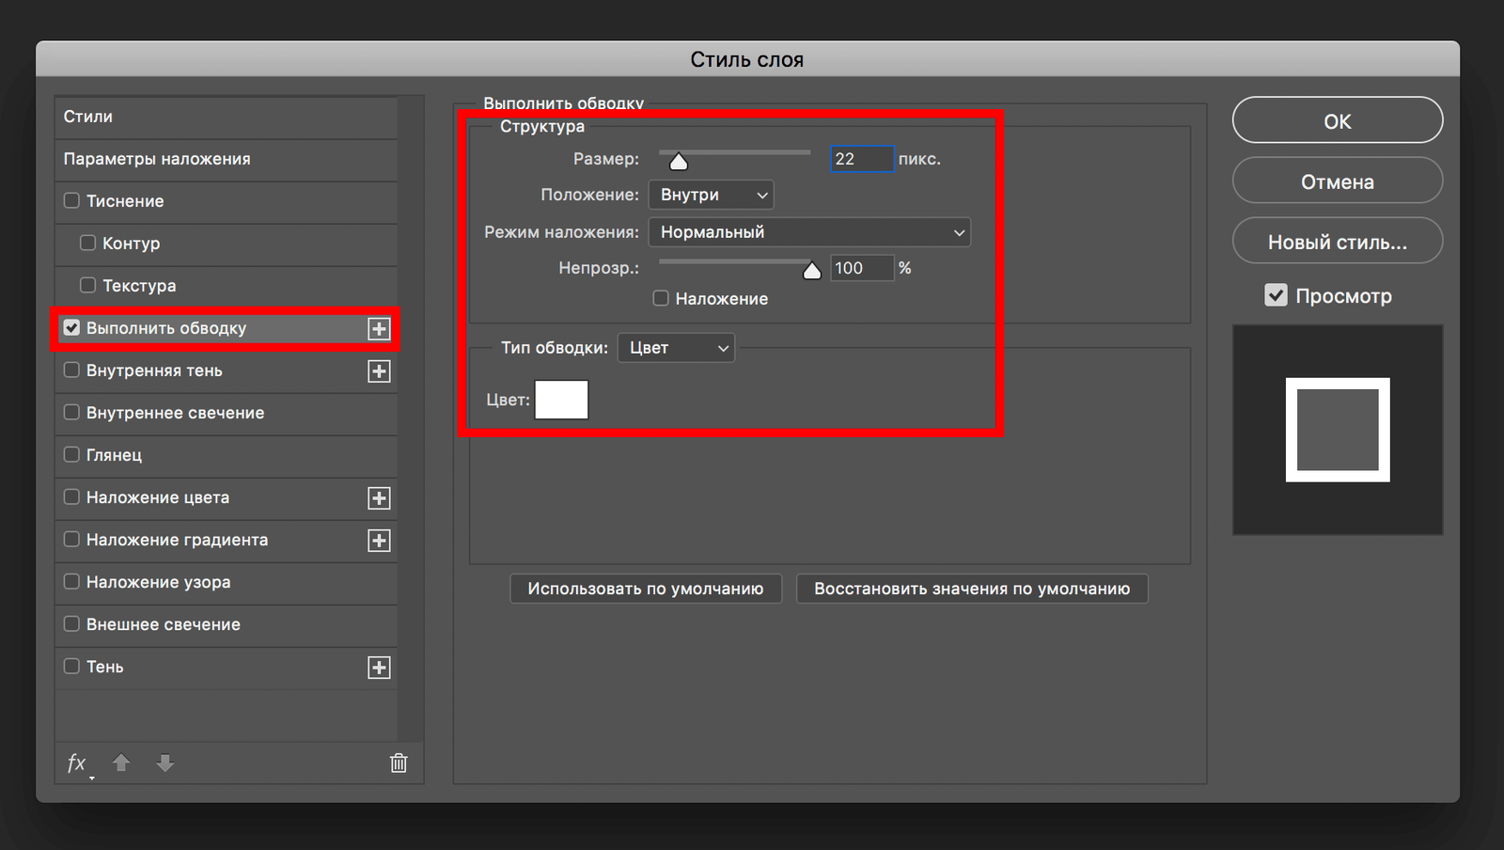Move effect up with the up arrow icon
This screenshot has width=1504, height=850.
coord(121,763)
